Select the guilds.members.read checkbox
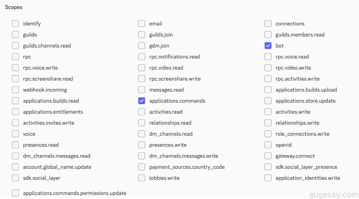This screenshot has height=199, width=359. click(268, 35)
